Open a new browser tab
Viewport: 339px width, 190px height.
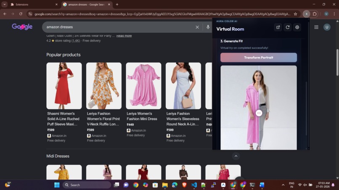(117, 4)
